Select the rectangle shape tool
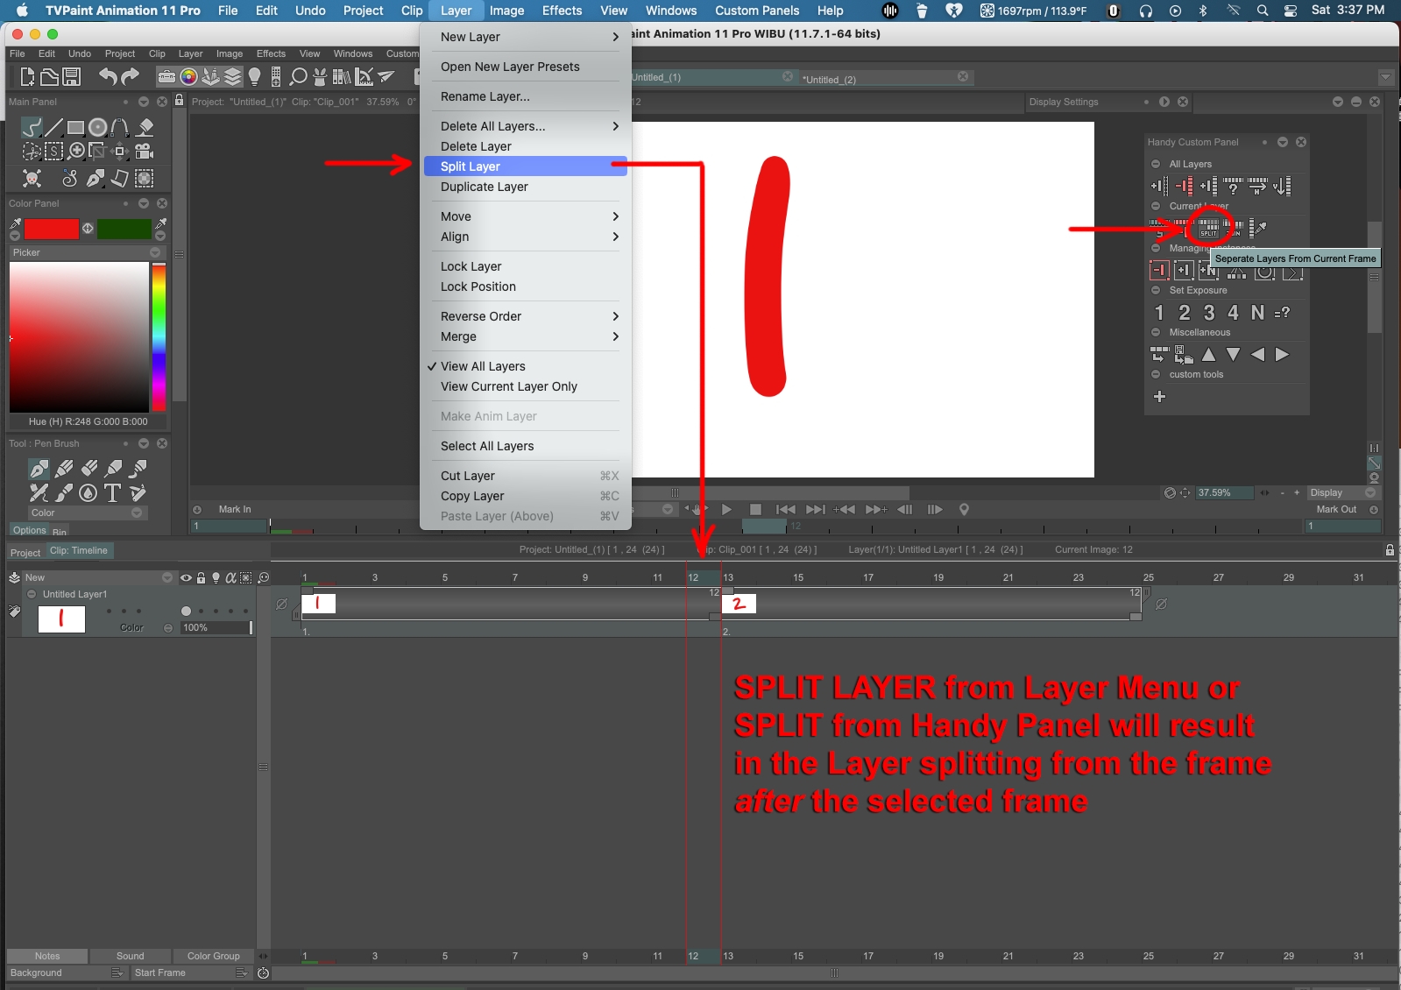The width and height of the screenshot is (1401, 990). point(76,127)
